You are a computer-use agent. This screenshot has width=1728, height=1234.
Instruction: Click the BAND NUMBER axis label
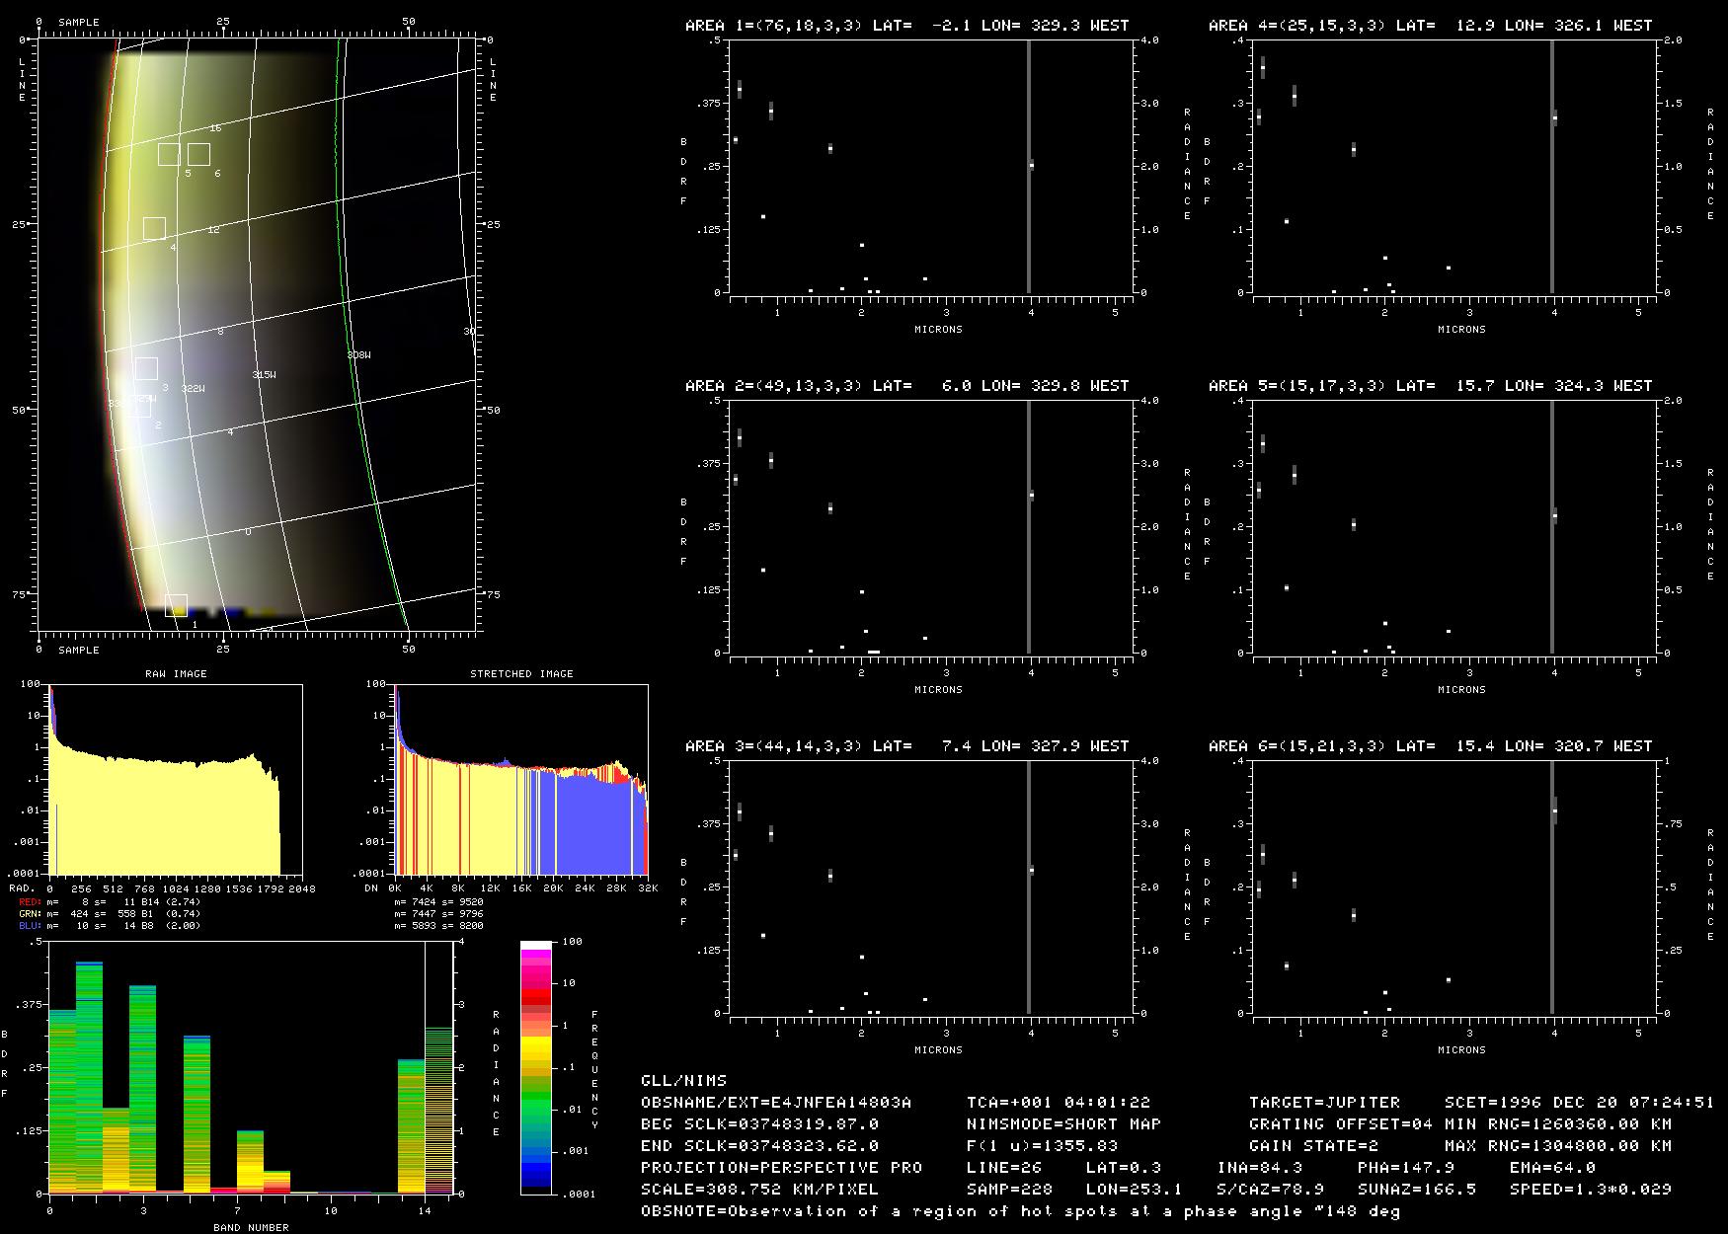coord(251,1227)
